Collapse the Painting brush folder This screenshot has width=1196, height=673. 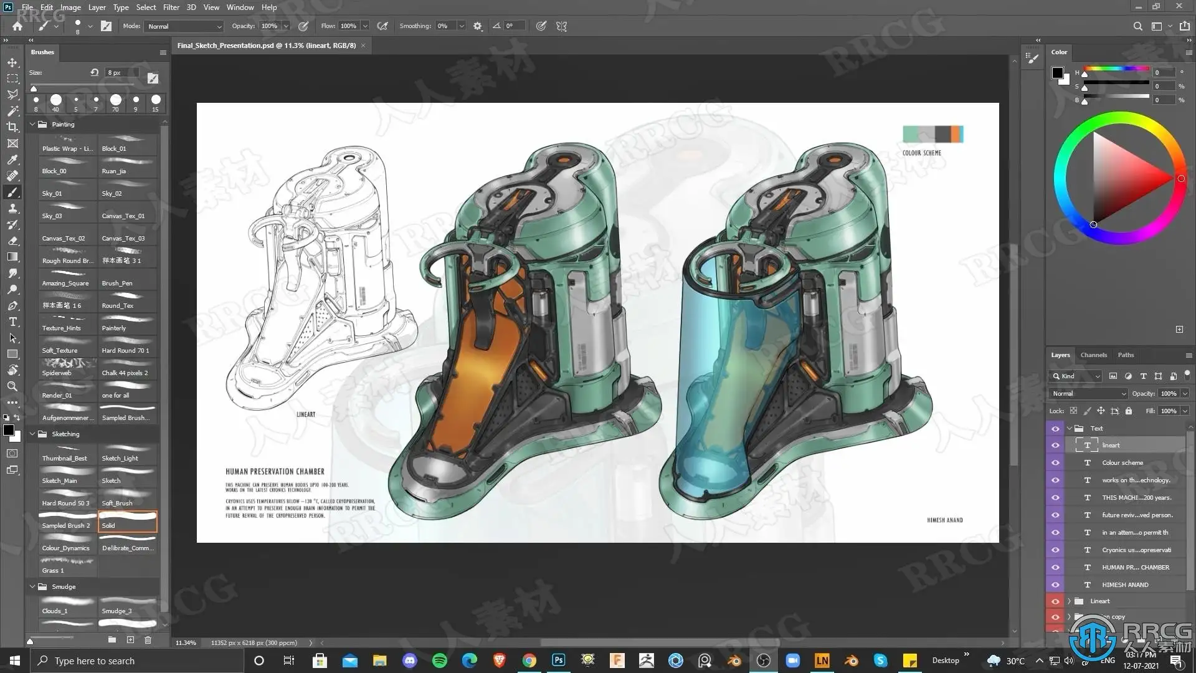[32, 124]
